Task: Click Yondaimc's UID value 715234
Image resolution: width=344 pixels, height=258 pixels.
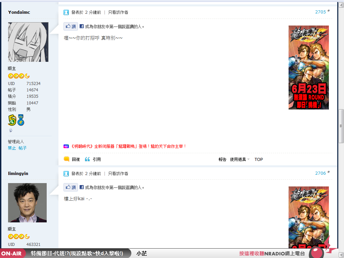Action: pos(34,84)
